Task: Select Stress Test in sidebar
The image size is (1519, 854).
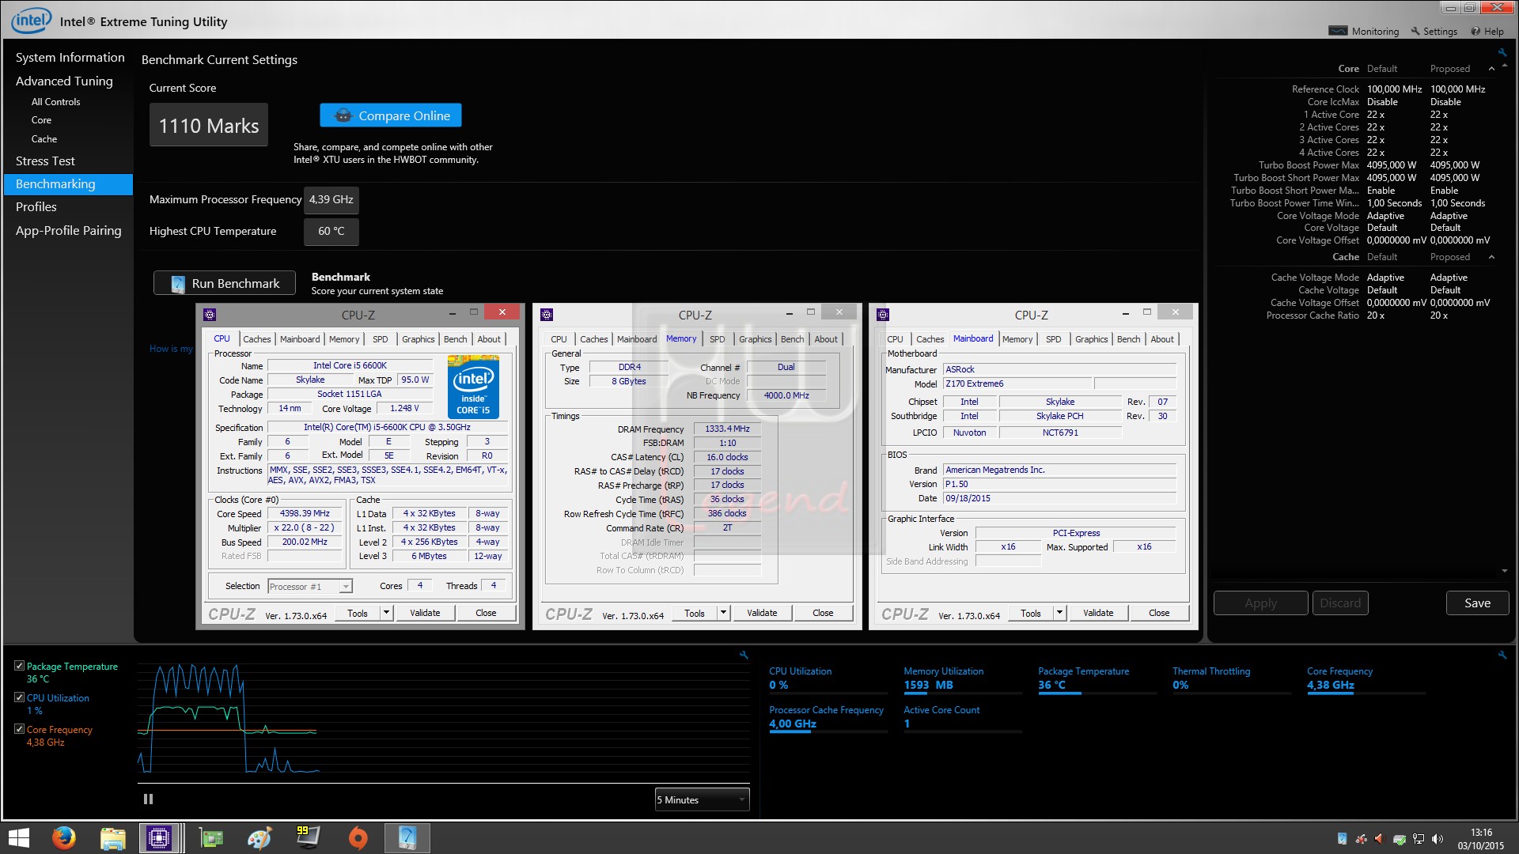Action: [45, 161]
